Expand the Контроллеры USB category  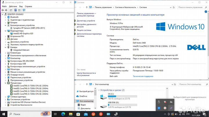pyautogui.click(x=6, y=64)
